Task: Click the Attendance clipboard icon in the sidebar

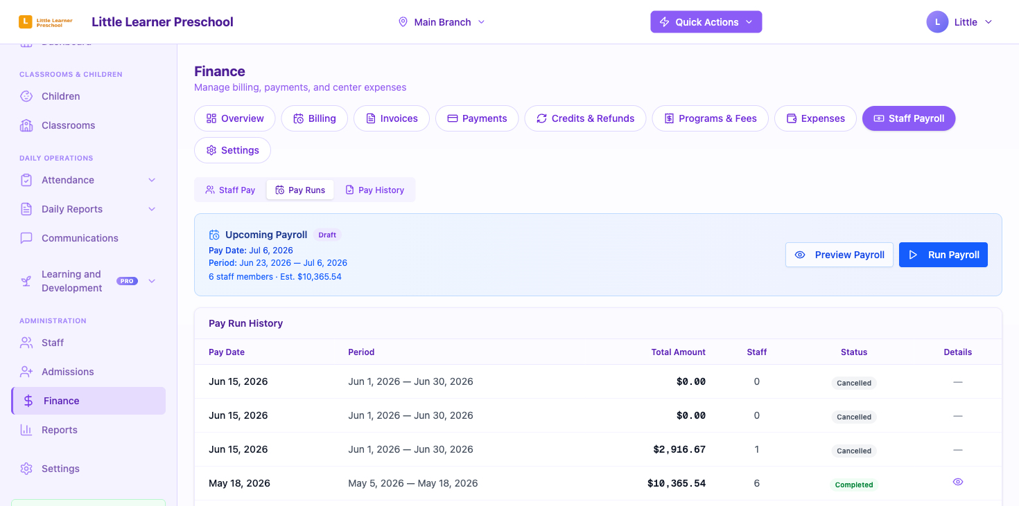Action: 26,180
